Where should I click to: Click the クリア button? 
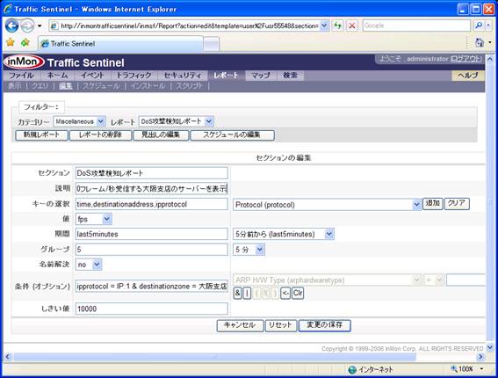click(x=457, y=203)
